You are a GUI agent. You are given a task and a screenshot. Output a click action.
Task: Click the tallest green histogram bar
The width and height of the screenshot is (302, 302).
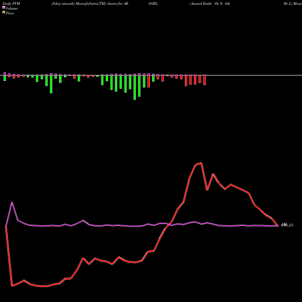click(135, 87)
